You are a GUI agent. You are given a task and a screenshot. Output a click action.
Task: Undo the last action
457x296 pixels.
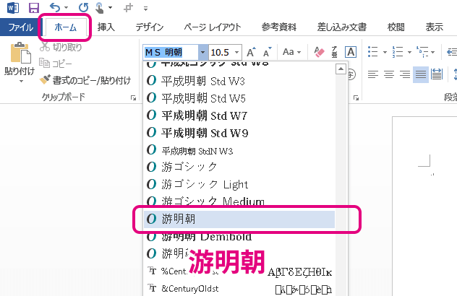[x=54, y=7]
